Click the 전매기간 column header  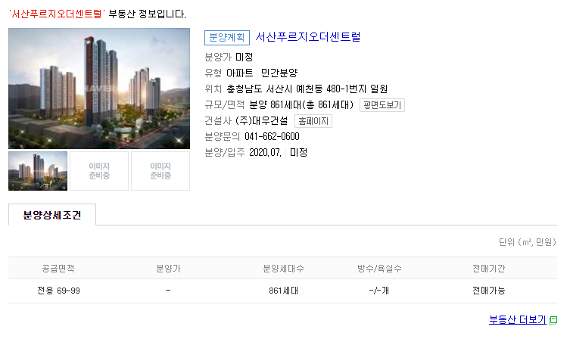pos(488,269)
